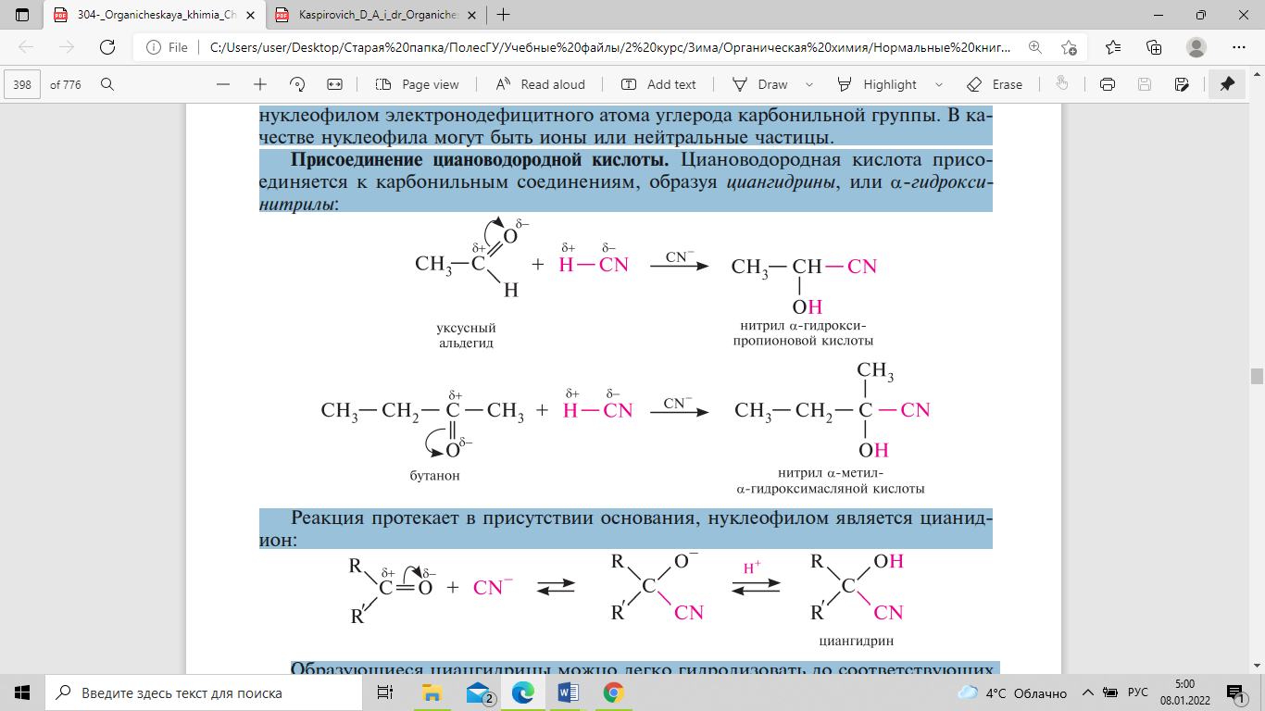Select Add text tool
This screenshot has width=1265, height=711.
[658, 84]
